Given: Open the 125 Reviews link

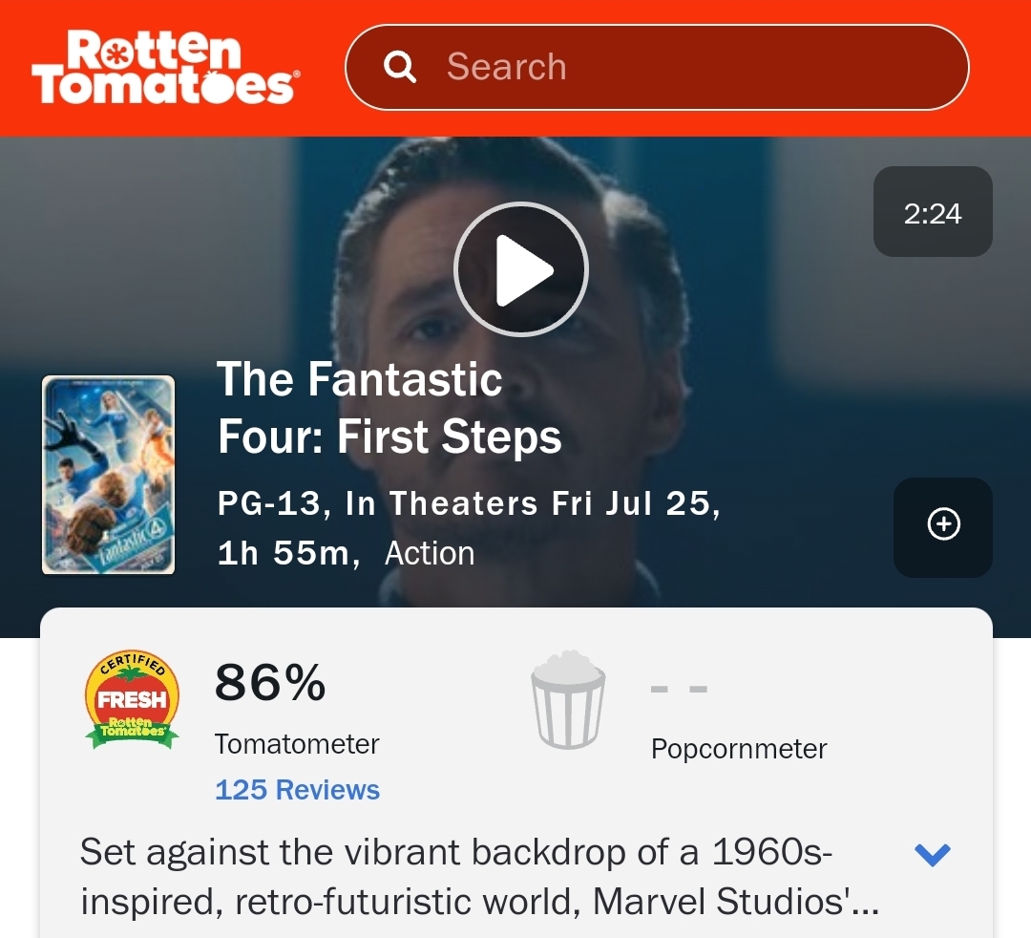Looking at the screenshot, I should click(297, 790).
